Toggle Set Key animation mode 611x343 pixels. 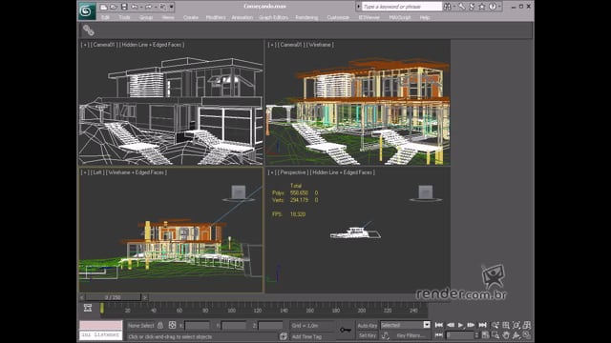pos(367,335)
